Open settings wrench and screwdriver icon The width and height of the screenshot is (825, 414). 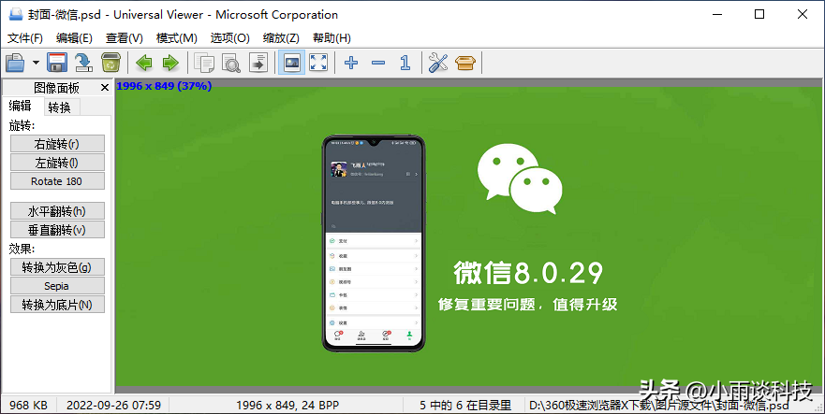point(437,63)
